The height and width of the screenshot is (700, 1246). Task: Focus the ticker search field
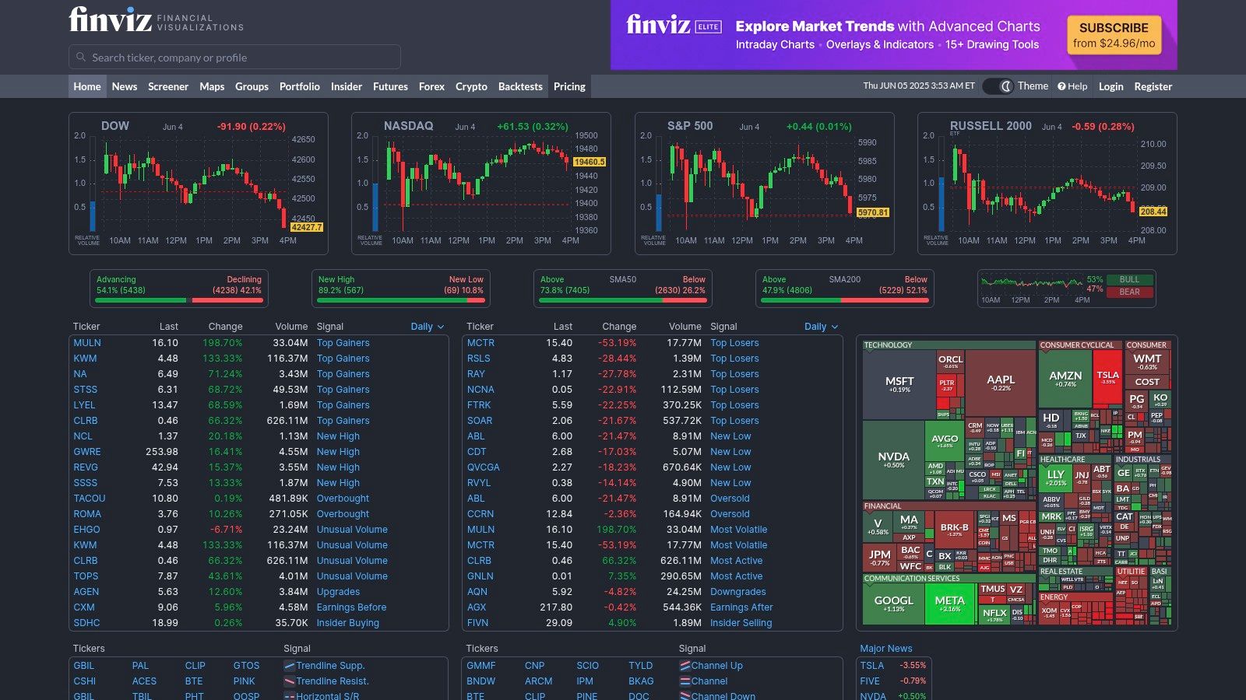coord(234,57)
